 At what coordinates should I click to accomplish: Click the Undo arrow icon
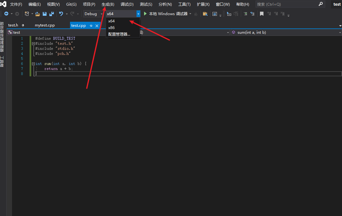click(61, 14)
